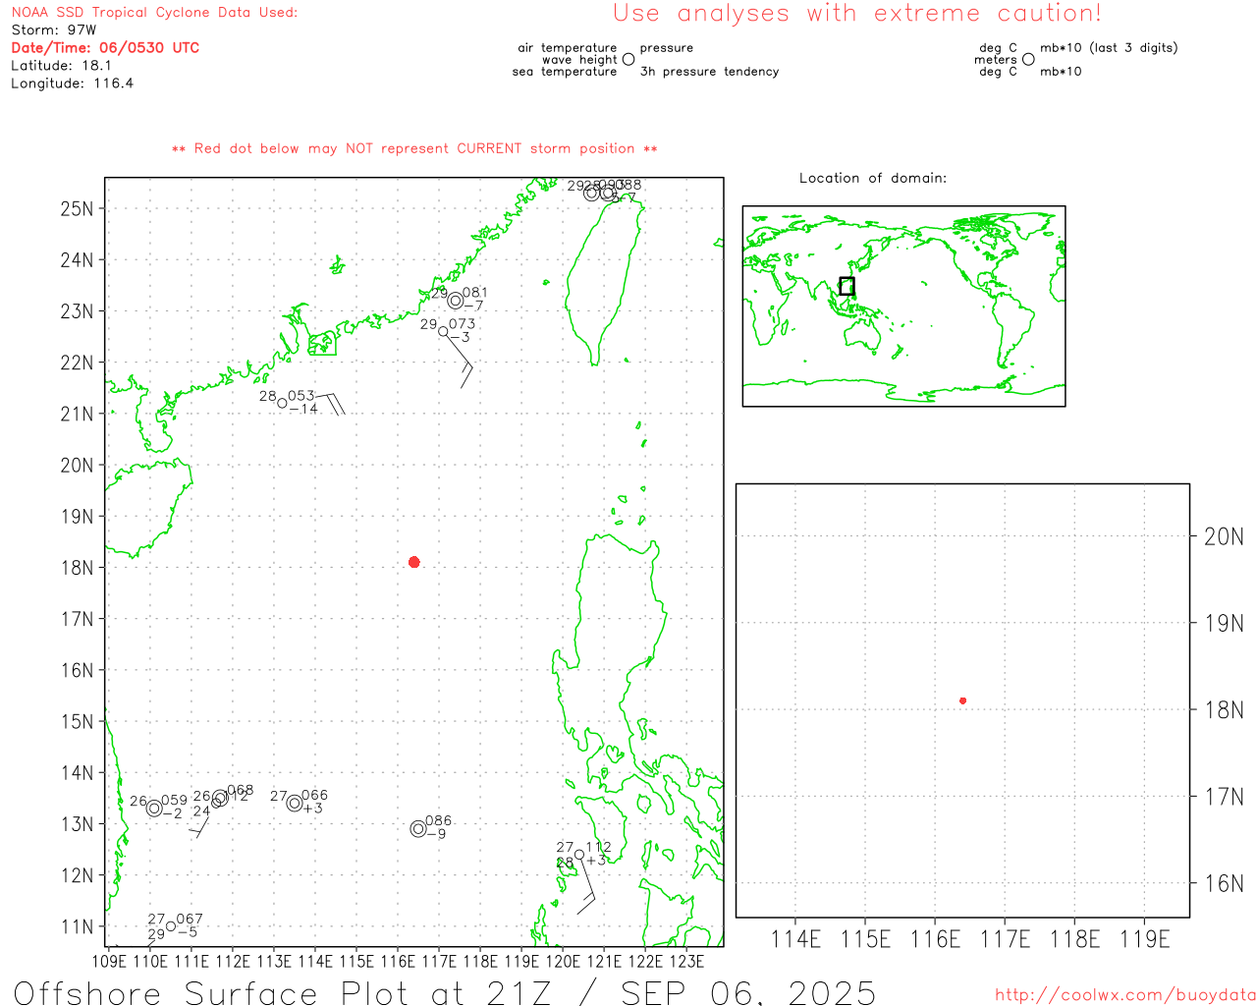Click the 119E label on the inset map
This screenshot has width=1257, height=1006.
pos(1145,940)
